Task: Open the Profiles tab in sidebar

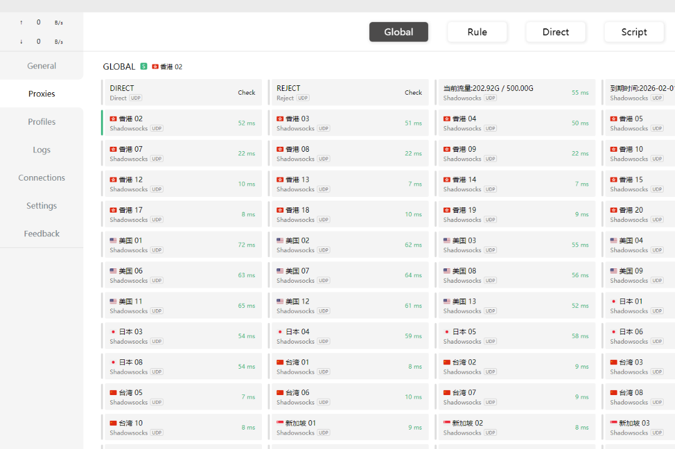Action: click(x=41, y=122)
